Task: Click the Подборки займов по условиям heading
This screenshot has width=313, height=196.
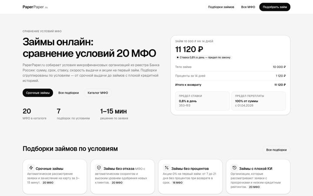Action: point(70,149)
